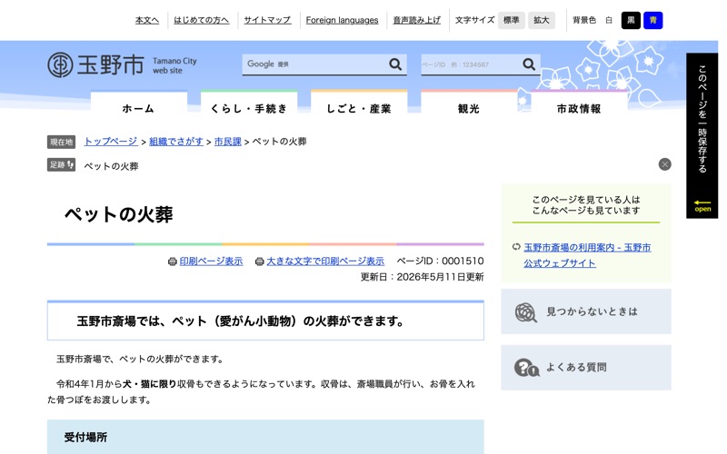The width and height of the screenshot is (727, 454).
Task: Open the 見つからないときは help button
Action: click(x=586, y=311)
